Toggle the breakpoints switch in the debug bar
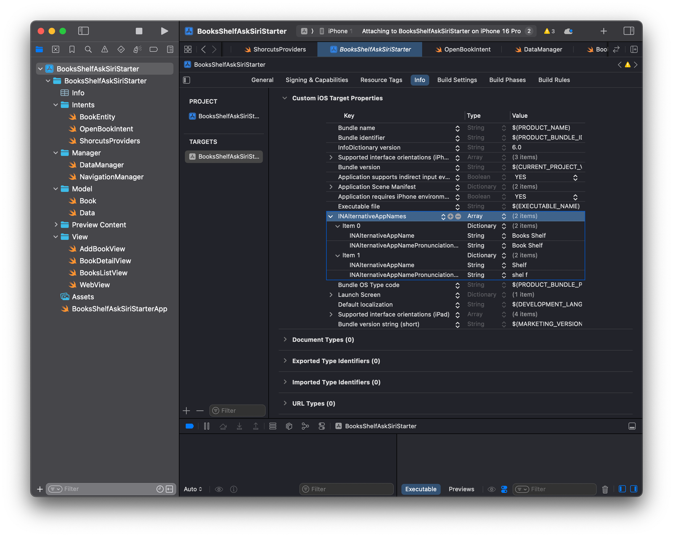Screen dimensions: 673x537 click(x=189, y=426)
